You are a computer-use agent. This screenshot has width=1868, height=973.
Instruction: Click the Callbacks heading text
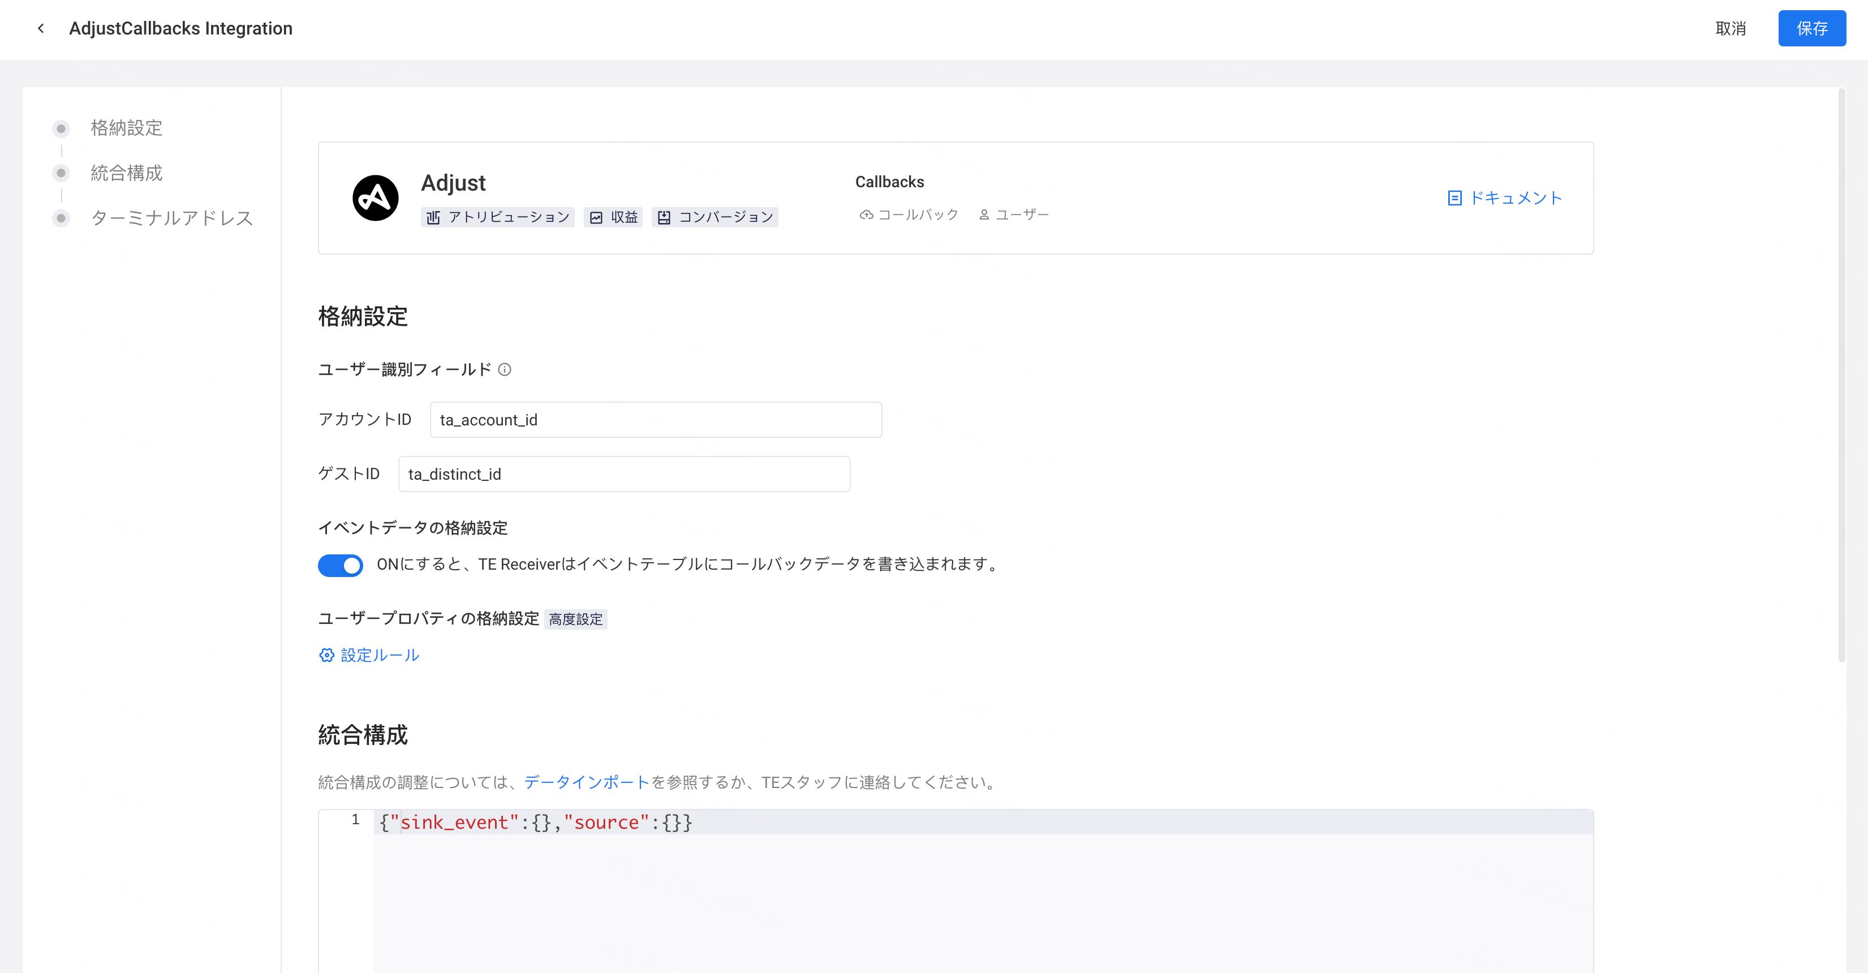point(890,182)
